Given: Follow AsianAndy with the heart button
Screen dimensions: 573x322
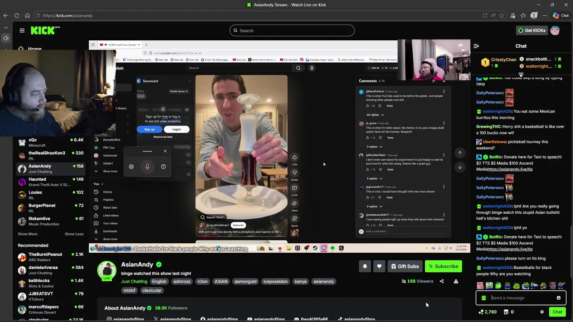Looking at the screenshot, I should pyautogui.click(x=379, y=267).
